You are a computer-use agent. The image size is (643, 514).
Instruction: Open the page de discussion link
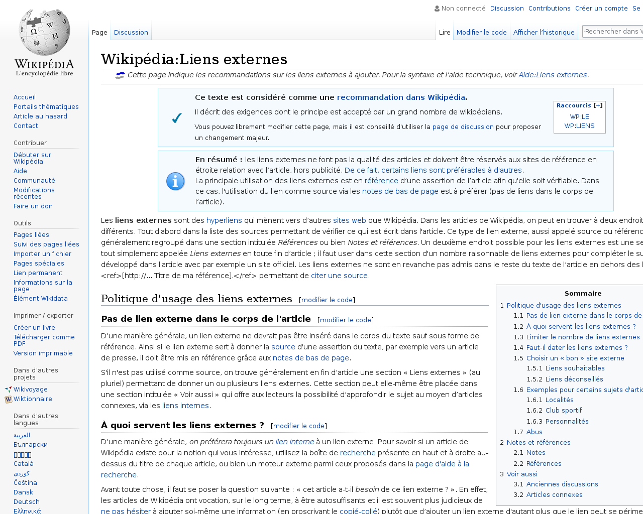(463, 127)
